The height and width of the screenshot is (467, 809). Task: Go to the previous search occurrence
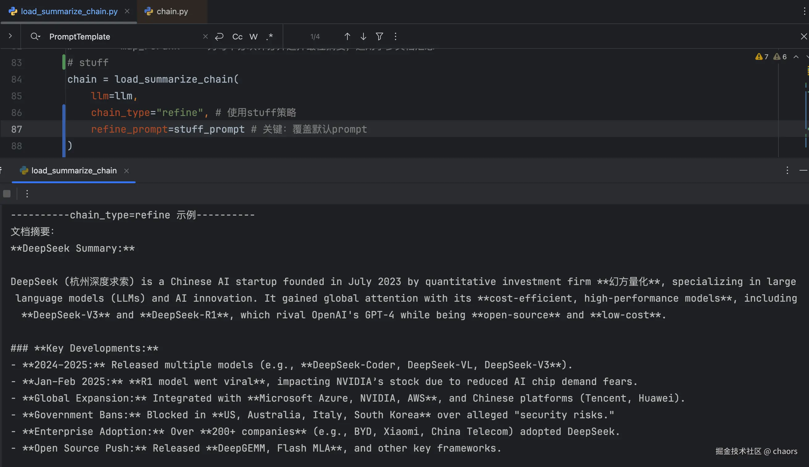(x=347, y=37)
